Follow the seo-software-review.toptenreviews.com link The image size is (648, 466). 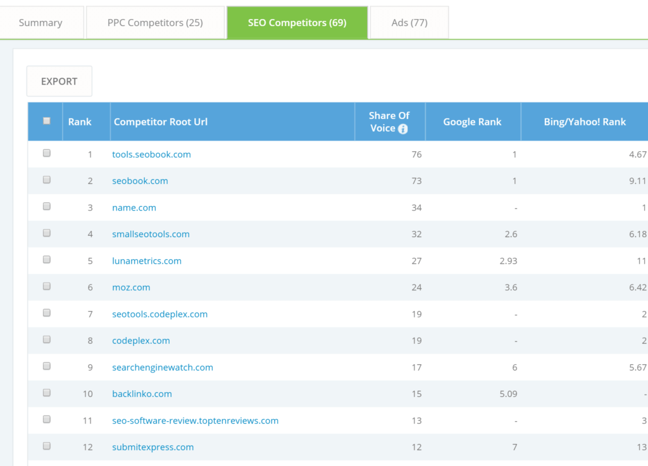pos(195,420)
